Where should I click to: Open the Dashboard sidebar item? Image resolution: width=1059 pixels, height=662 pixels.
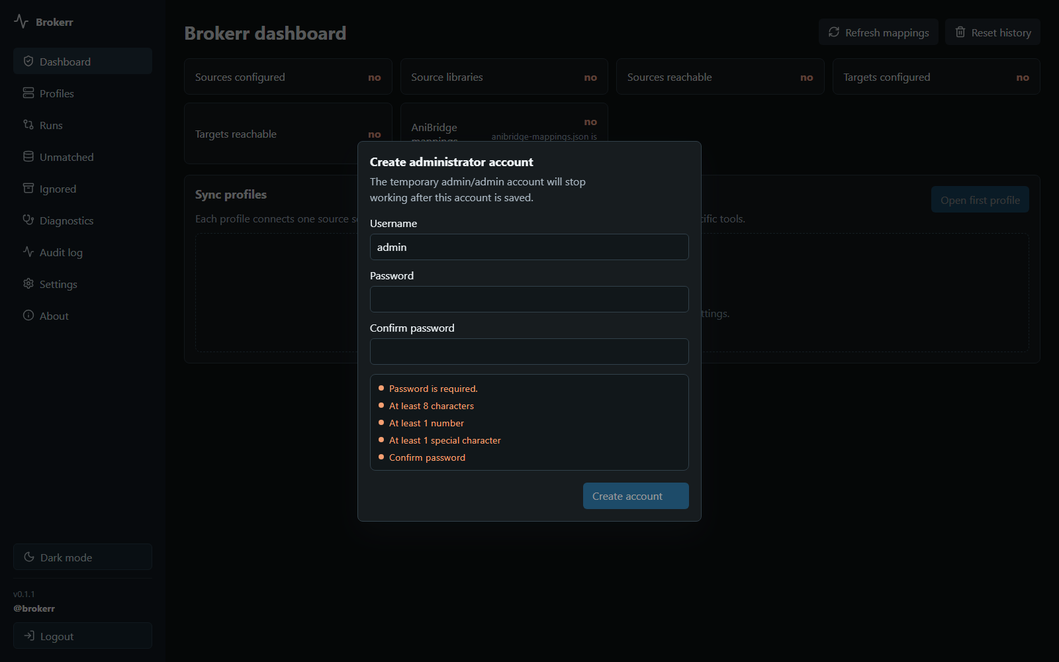point(83,61)
